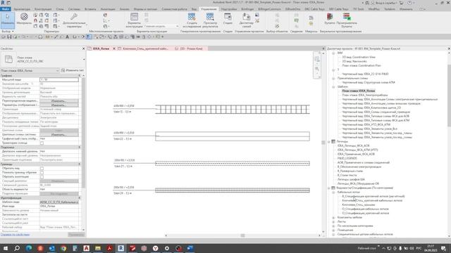451x253 pixels.
Task: Click project browser vertical scrollbar
Action: (x=449, y=95)
